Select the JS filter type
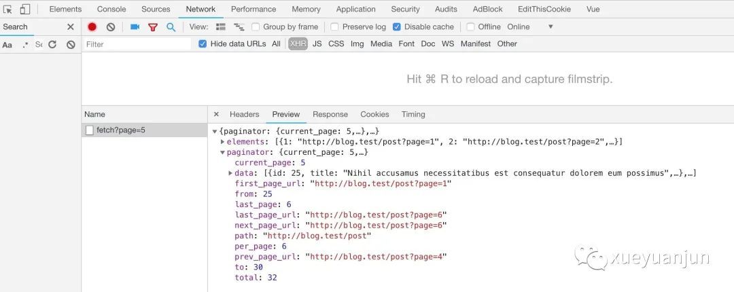The height and width of the screenshot is (292, 734). (317, 44)
